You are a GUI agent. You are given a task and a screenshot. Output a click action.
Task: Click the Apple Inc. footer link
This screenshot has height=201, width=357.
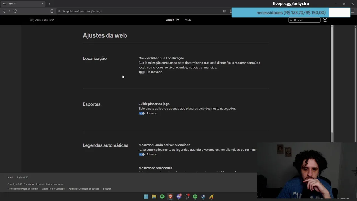30,184
